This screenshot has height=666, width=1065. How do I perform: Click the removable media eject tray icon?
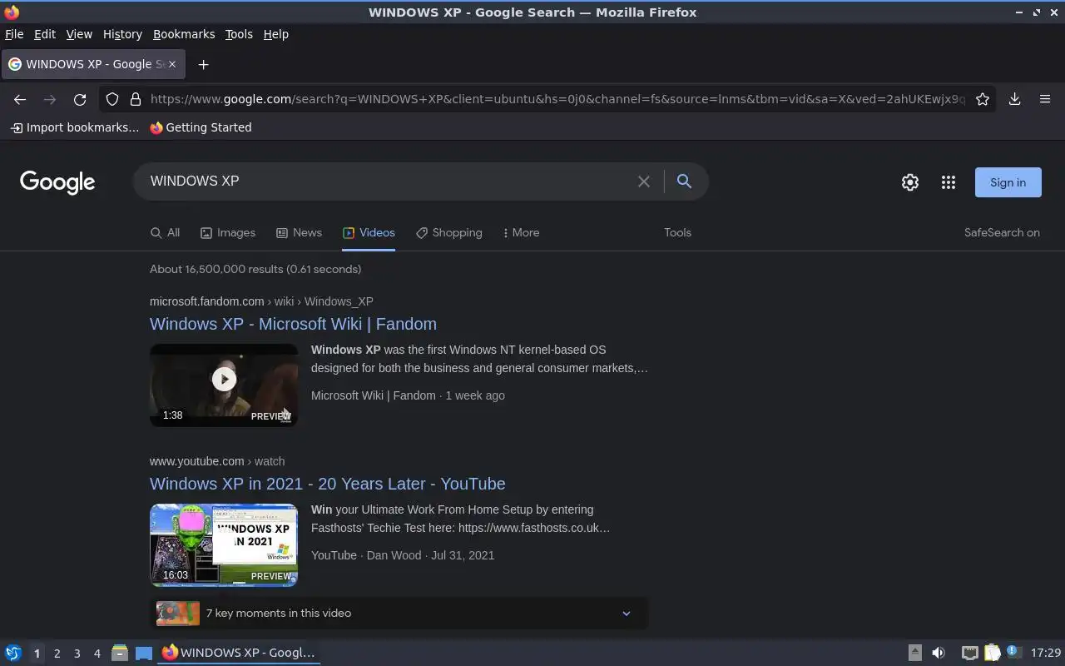click(x=915, y=653)
